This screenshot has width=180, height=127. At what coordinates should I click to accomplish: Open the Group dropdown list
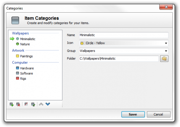tap(166, 51)
